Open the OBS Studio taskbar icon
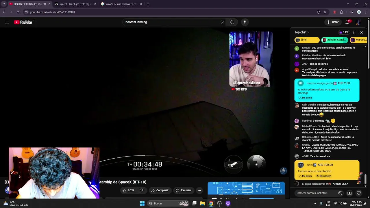This screenshot has width=370, height=208. pyautogui.click(x=219, y=203)
